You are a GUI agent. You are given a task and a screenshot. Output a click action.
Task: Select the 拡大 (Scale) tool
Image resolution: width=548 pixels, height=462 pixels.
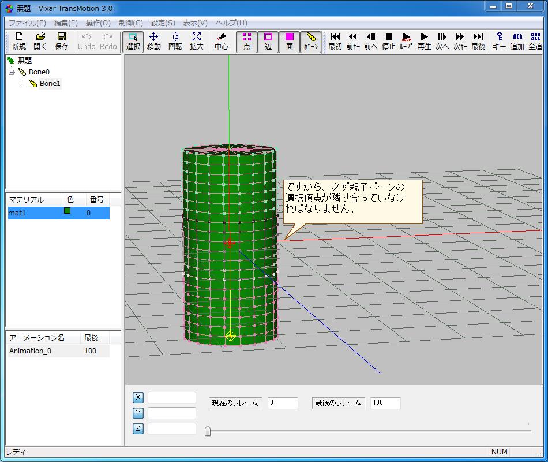click(196, 41)
